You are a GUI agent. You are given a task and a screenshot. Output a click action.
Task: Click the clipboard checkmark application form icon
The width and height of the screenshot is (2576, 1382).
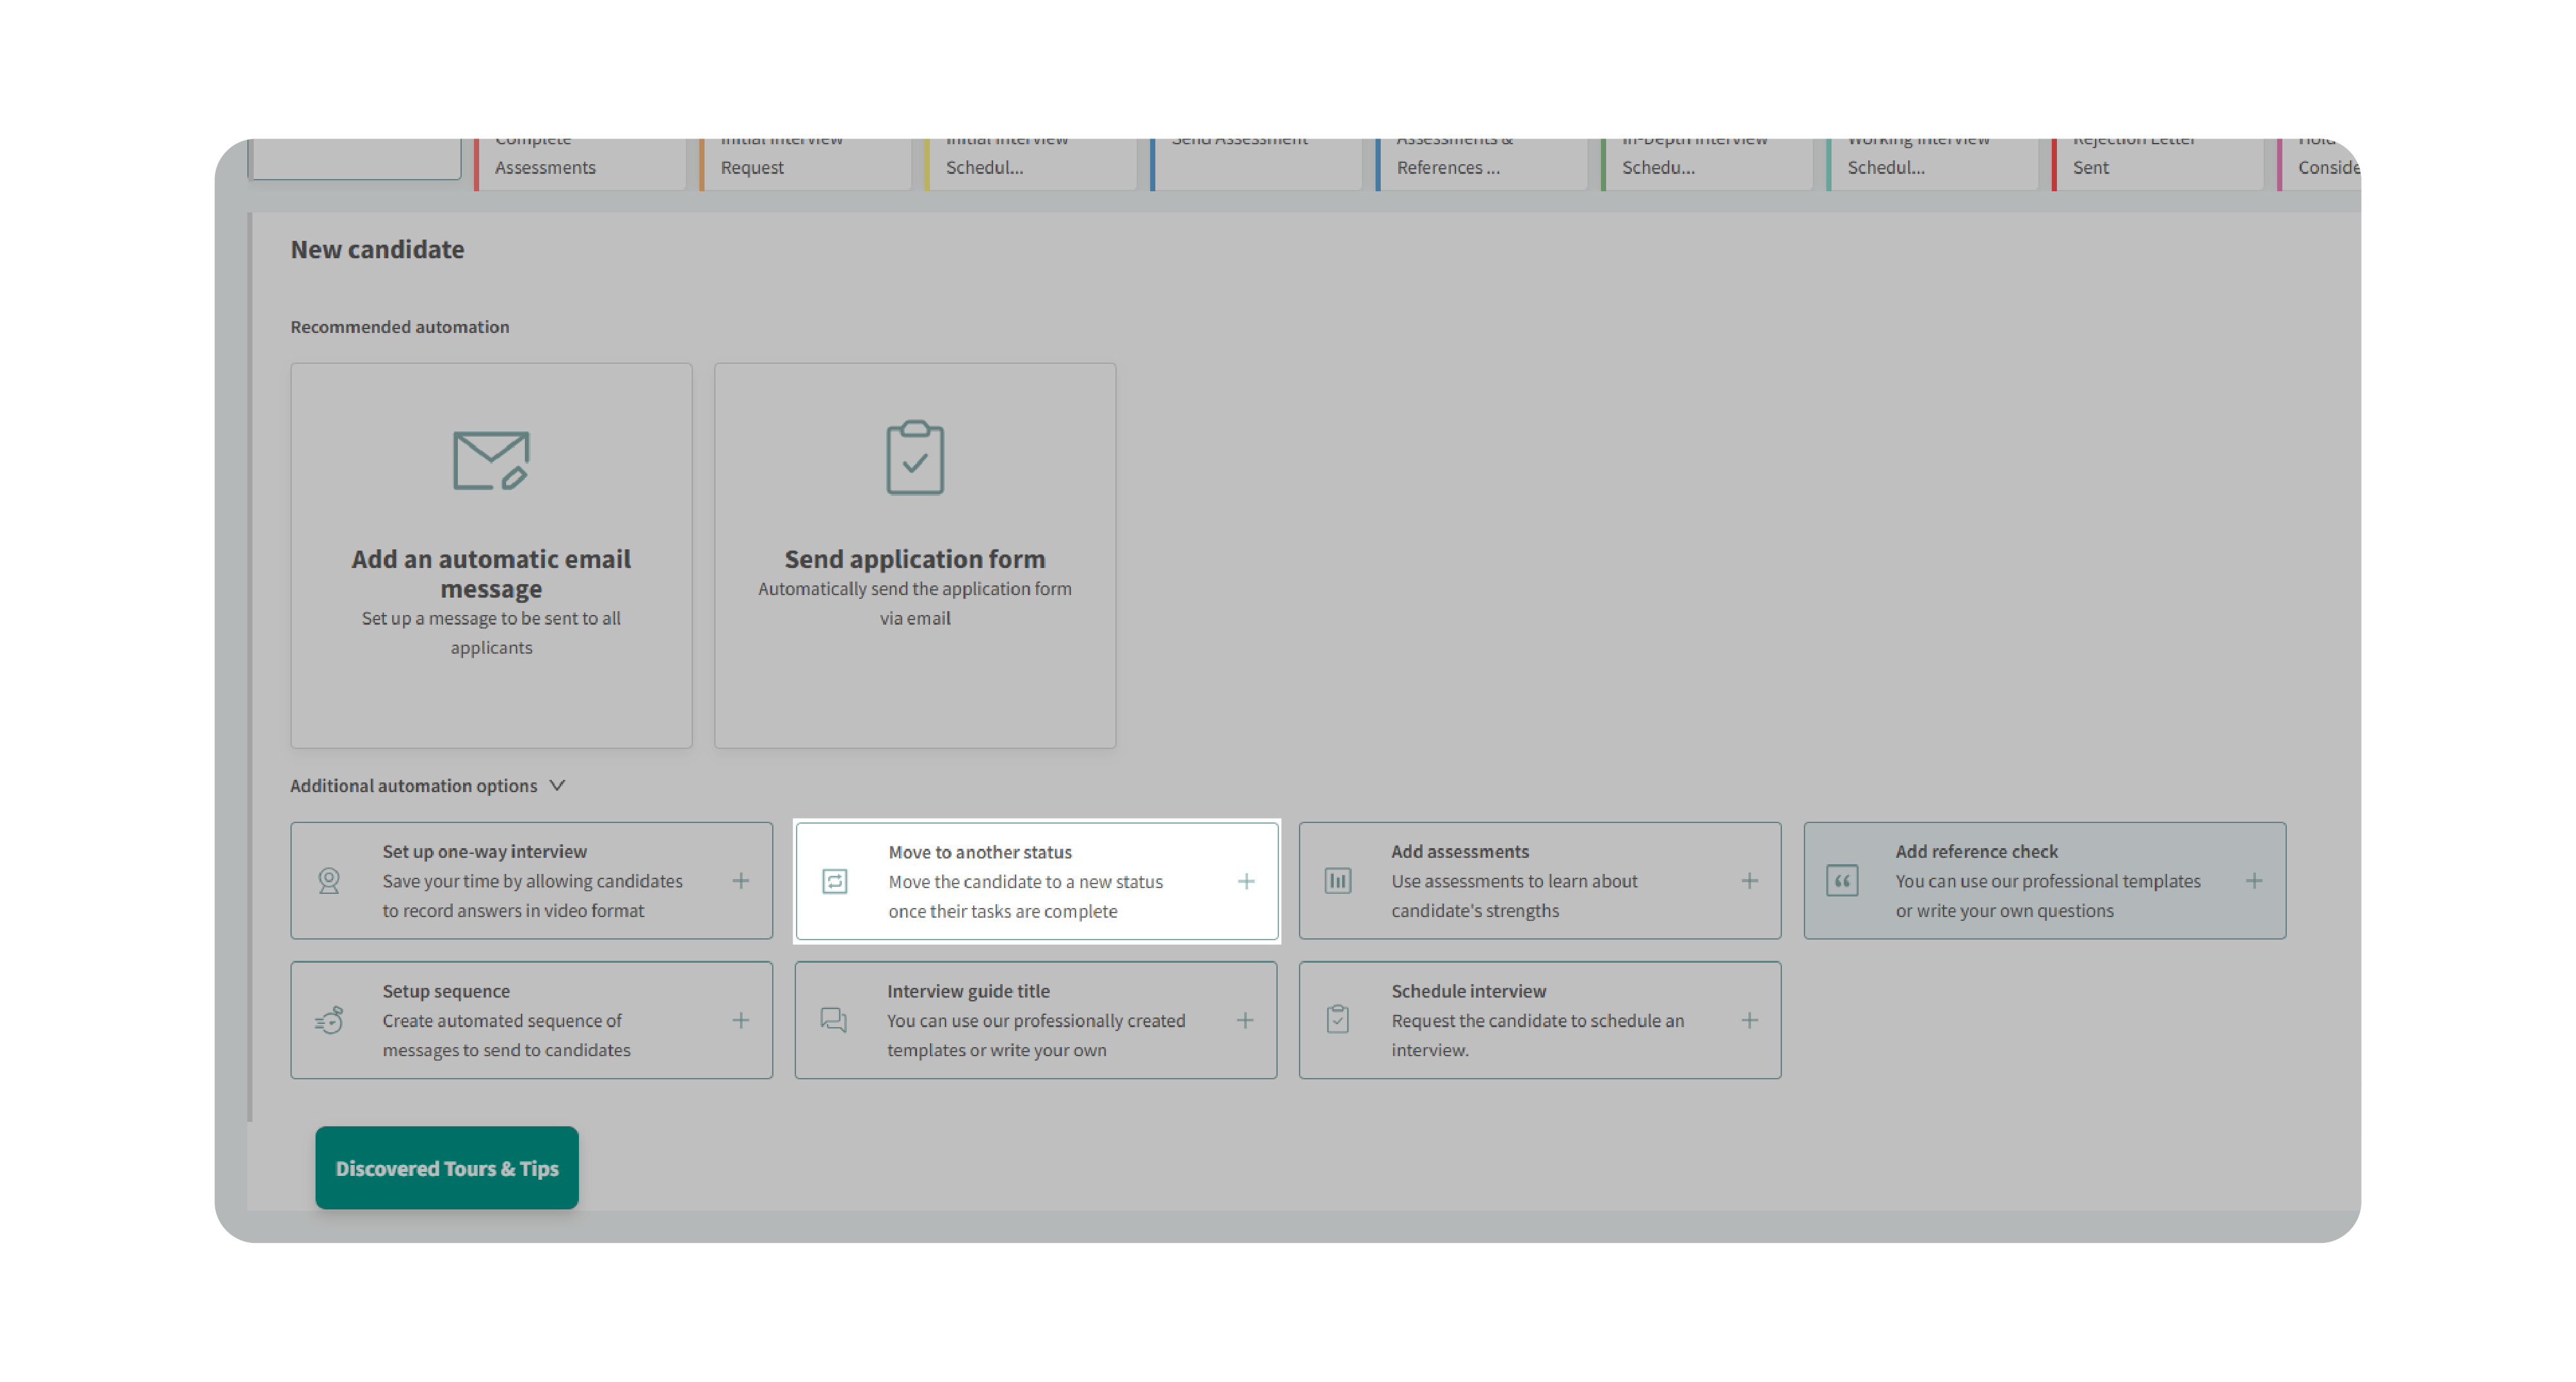click(x=914, y=458)
